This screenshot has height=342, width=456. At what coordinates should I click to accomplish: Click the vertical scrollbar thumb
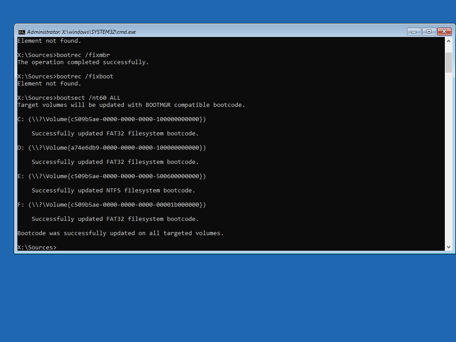[448, 62]
